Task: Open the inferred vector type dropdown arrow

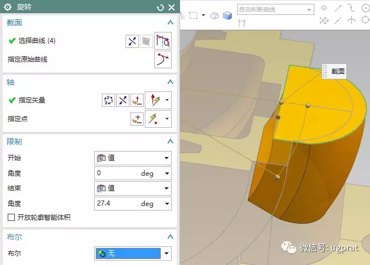Action: coord(167,100)
